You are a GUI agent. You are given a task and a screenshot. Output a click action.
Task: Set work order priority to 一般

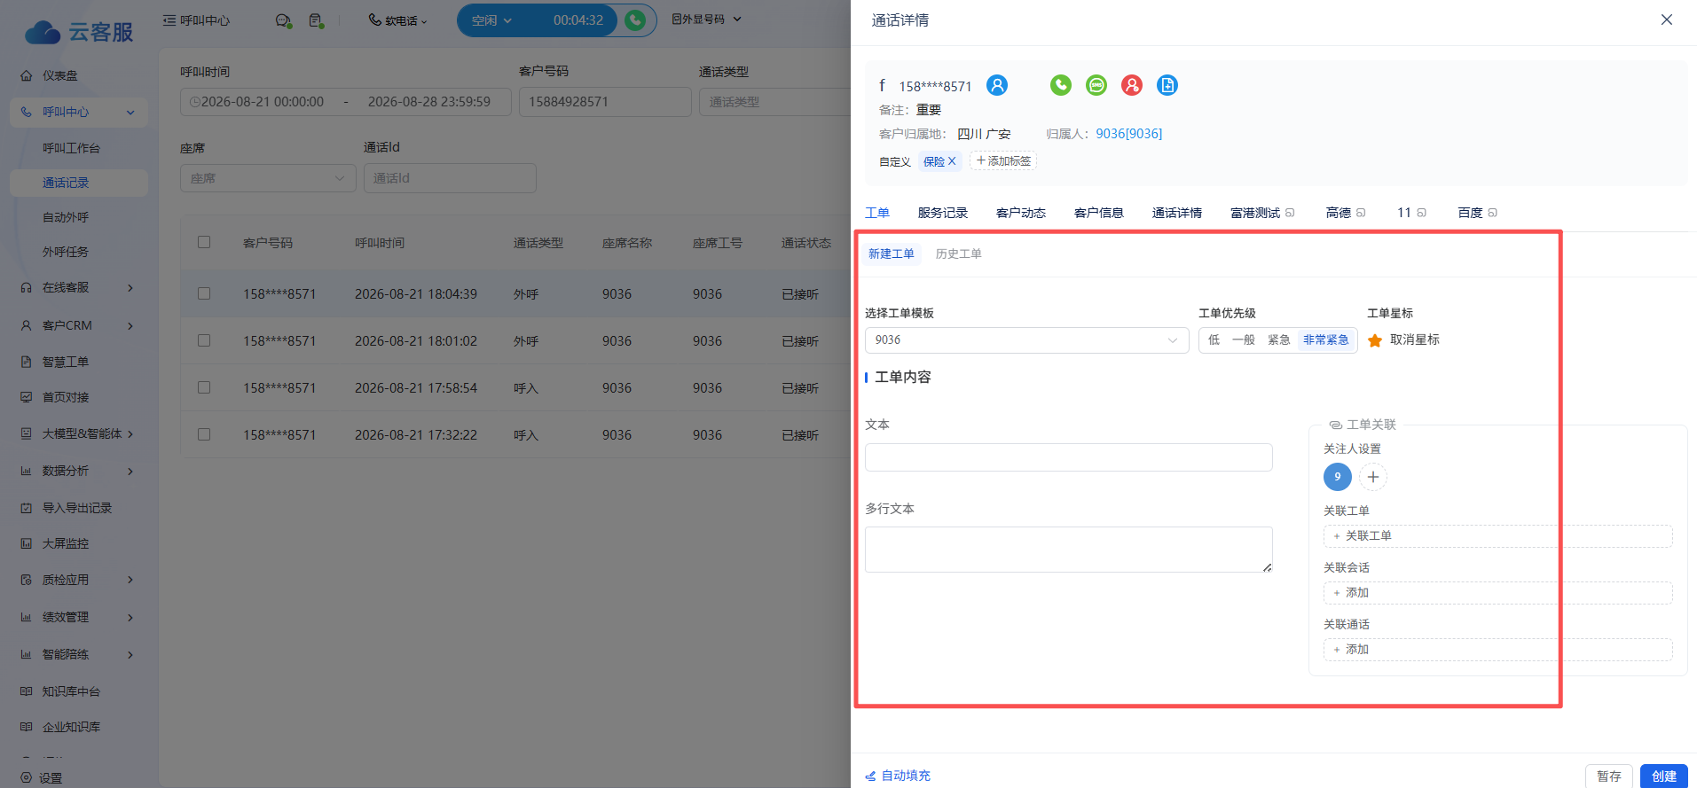(1244, 340)
